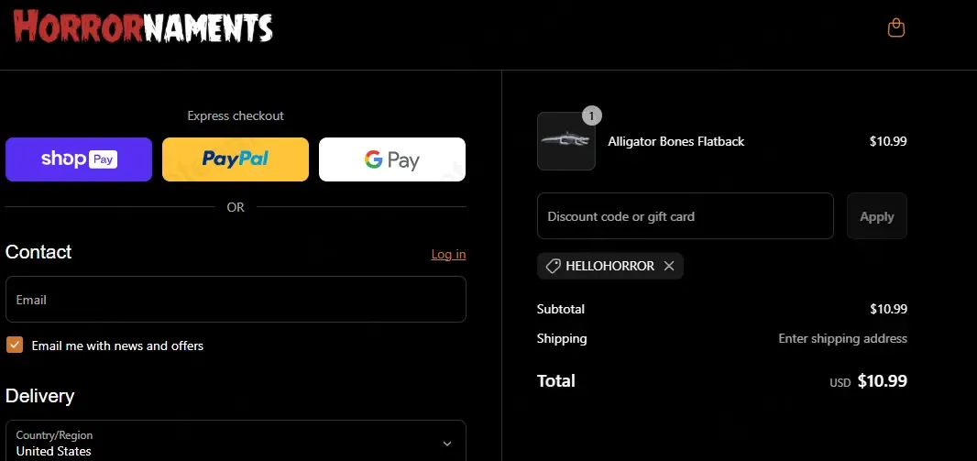Screen dimensions: 977x461
Task: Check out using the PayPal button
Action: click(x=236, y=159)
